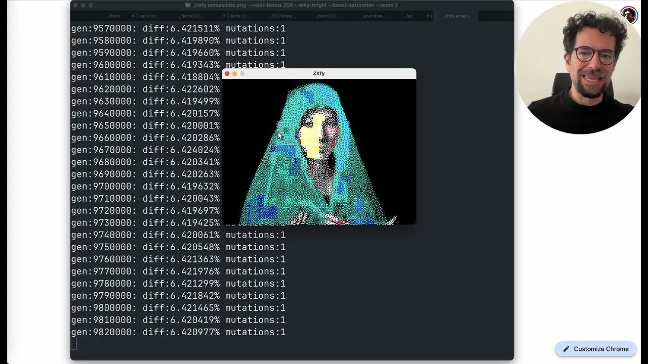This screenshot has width=648, height=364.
Task: Click the line gen:9710000 diff:6.420043%
Action: (146, 199)
